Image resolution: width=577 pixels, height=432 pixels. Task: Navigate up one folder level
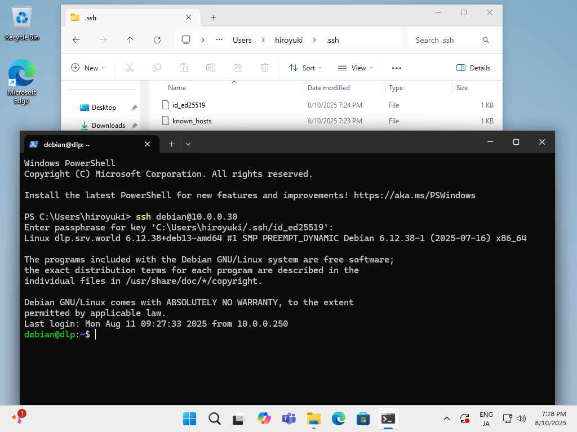pyautogui.click(x=130, y=40)
